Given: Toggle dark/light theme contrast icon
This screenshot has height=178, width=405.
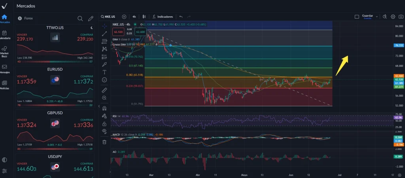Looking at the screenshot, I should [x=4, y=160].
